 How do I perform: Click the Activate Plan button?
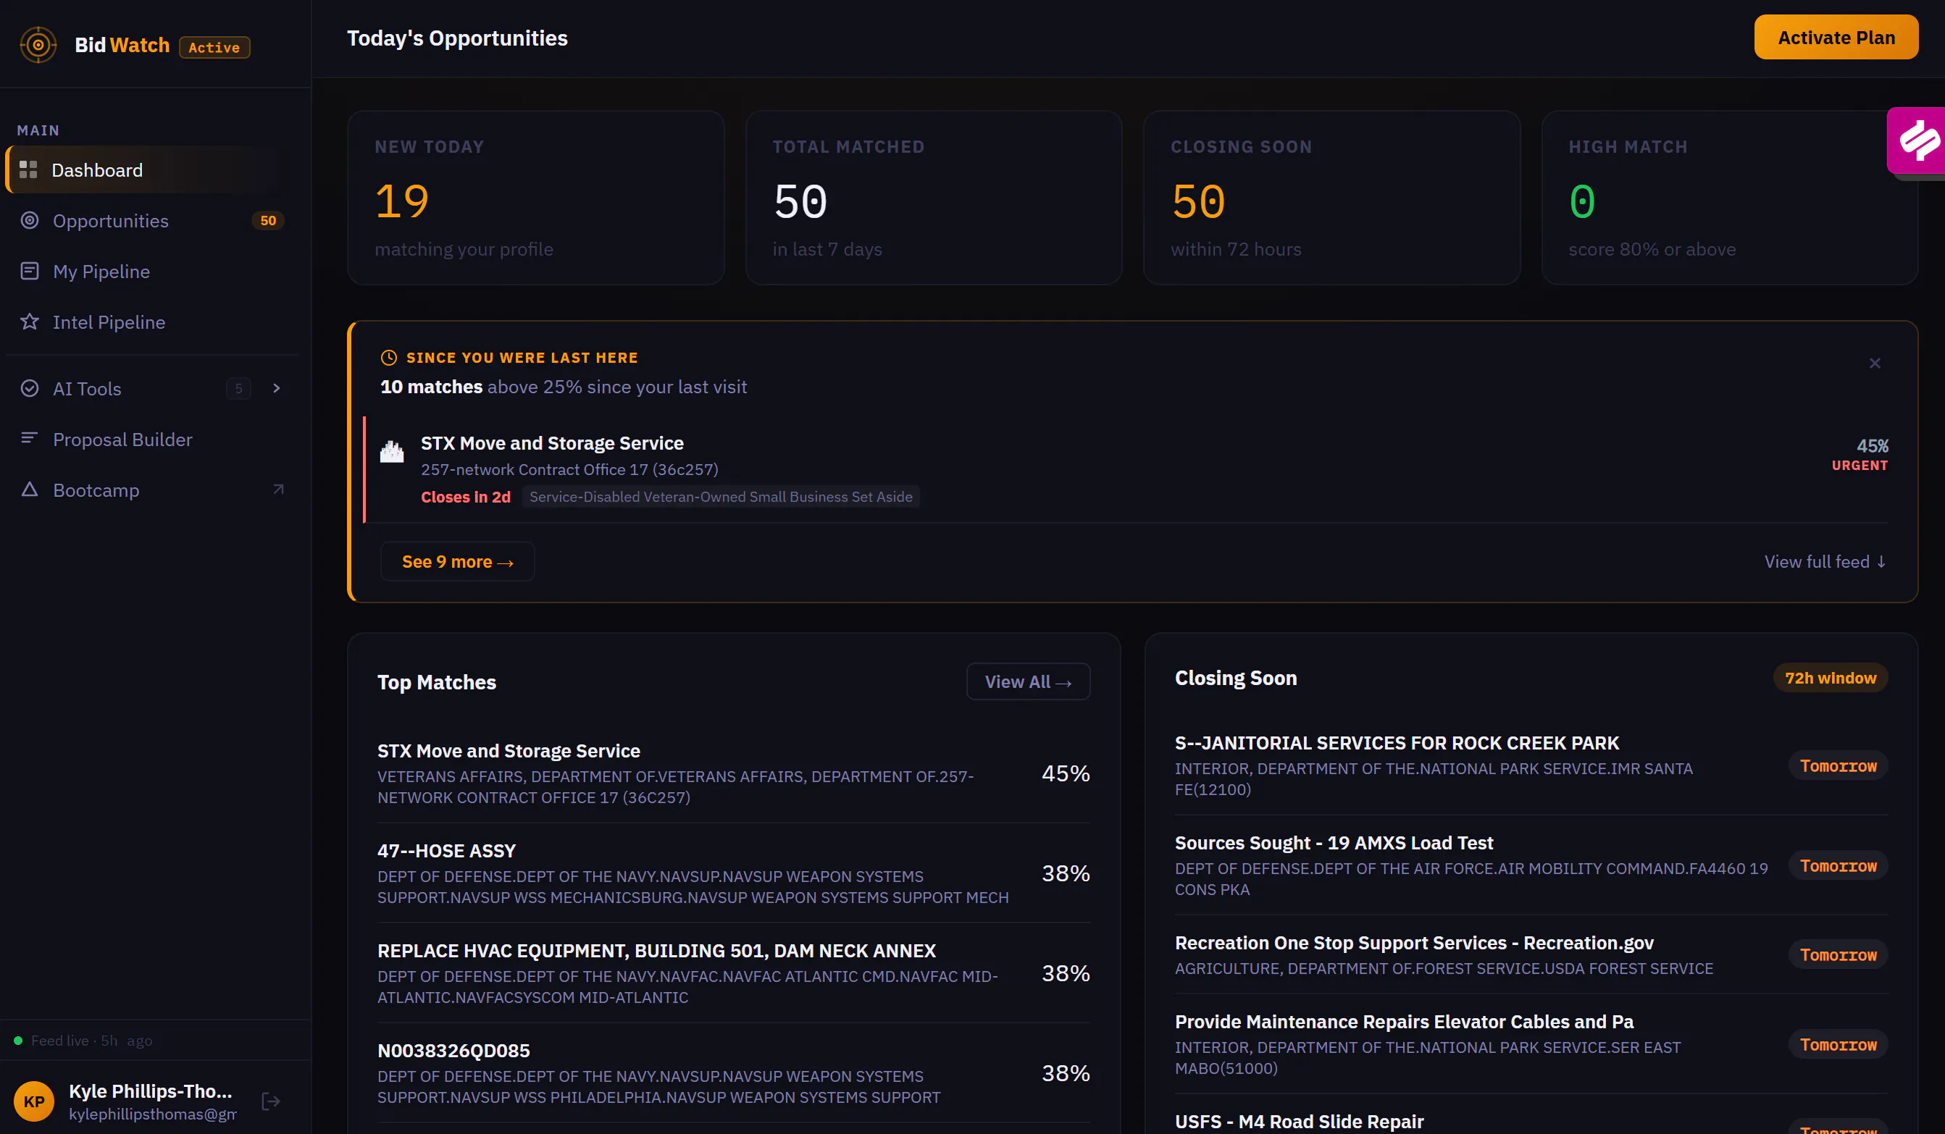(1836, 37)
